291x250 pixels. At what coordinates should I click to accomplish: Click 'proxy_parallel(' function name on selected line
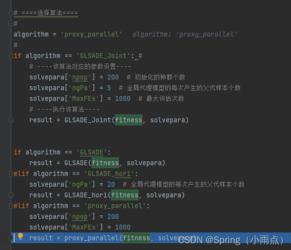point(94,238)
